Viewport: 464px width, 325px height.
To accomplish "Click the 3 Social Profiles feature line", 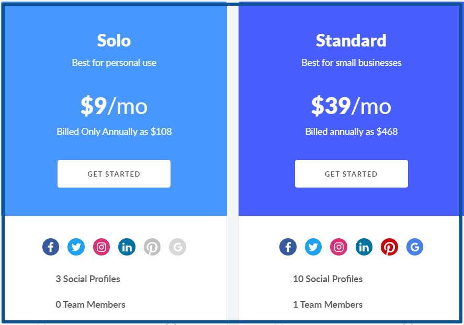I will 88,279.
